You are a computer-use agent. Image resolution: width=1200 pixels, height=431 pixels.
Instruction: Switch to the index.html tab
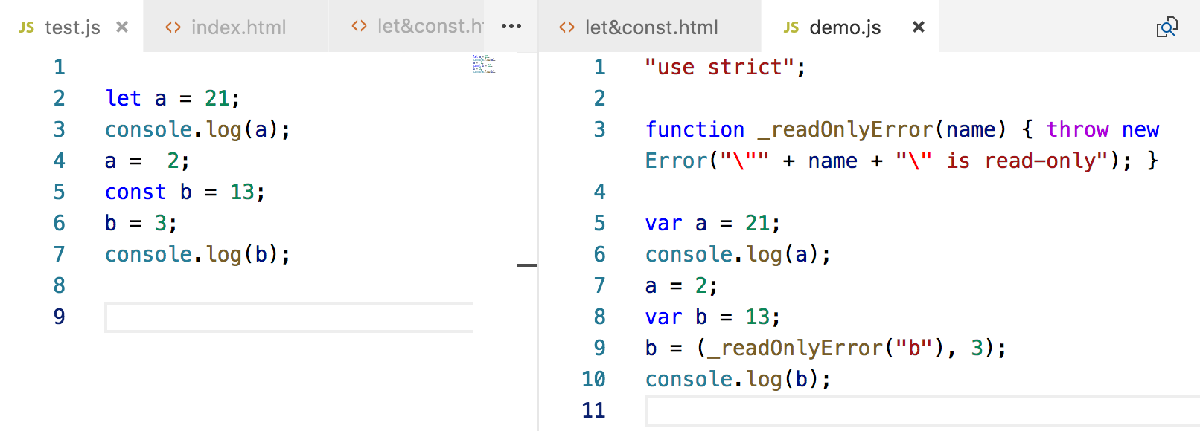pyautogui.click(x=238, y=27)
